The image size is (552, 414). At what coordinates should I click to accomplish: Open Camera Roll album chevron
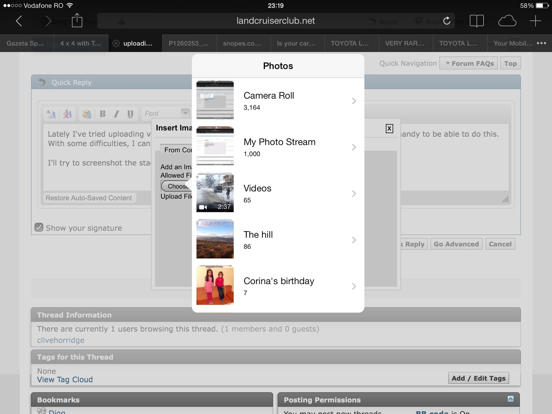pyautogui.click(x=354, y=101)
